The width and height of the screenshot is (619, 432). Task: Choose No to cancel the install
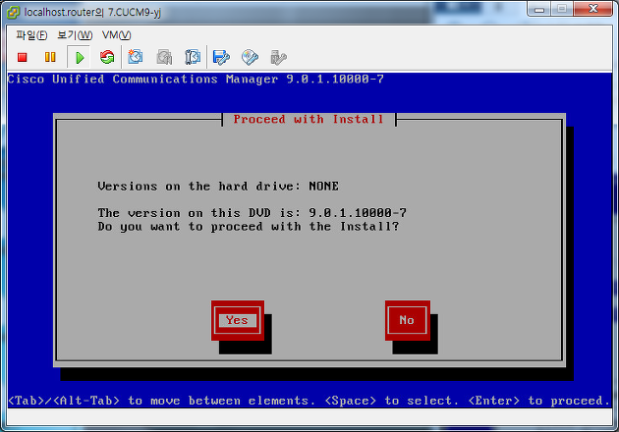pyautogui.click(x=408, y=320)
